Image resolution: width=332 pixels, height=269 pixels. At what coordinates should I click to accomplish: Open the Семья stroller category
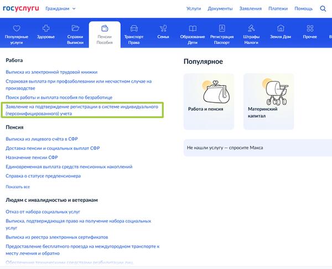(x=163, y=32)
